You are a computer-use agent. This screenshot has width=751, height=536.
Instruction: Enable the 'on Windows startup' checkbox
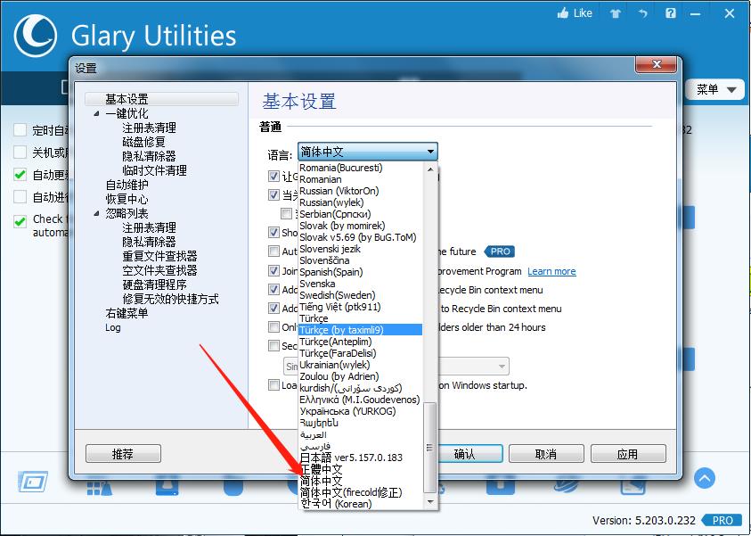[x=273, y=385]
